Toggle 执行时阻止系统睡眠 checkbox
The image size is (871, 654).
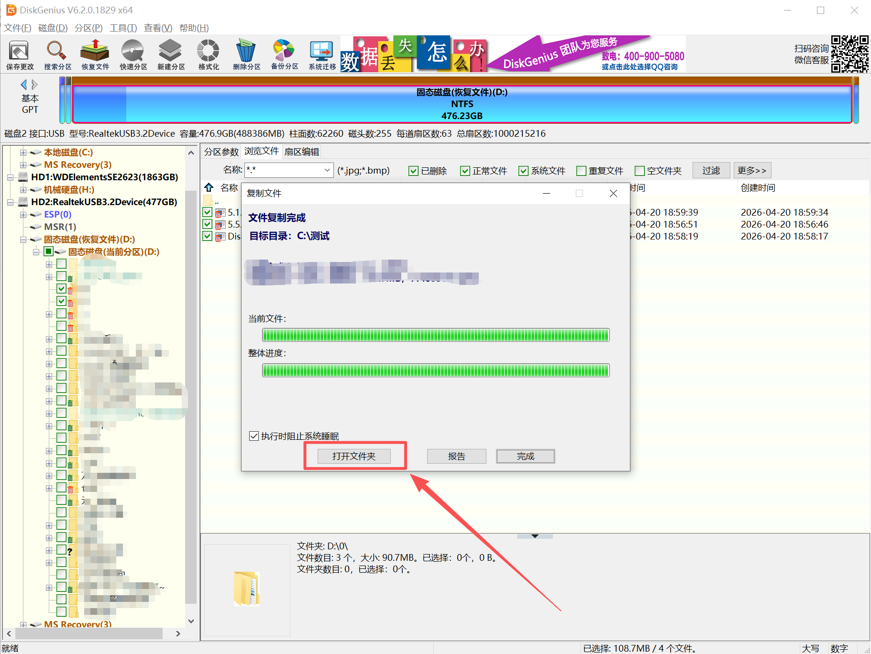[254, 436]
